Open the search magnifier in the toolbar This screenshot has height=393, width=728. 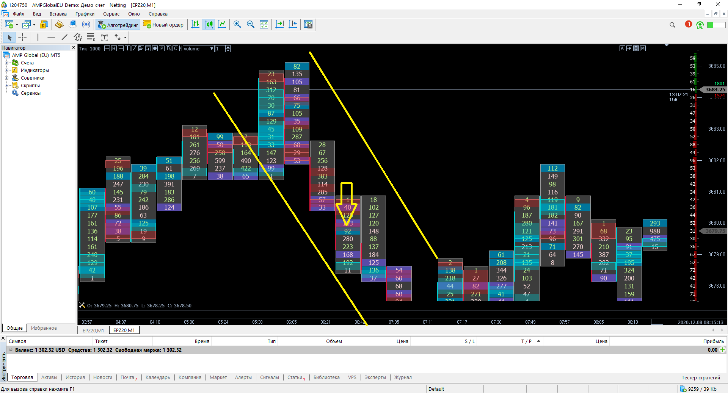[672, 25]
